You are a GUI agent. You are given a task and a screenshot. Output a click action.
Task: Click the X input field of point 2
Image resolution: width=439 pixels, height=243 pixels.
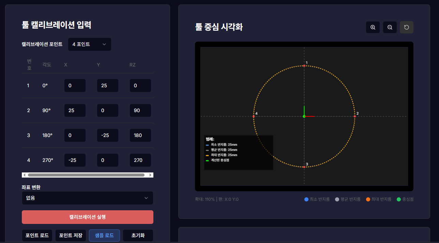pos(75,110)
